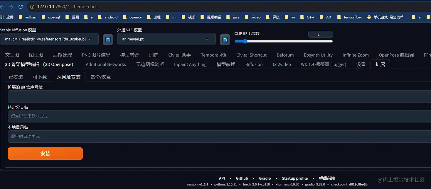
Task: Click the CLIP 终止层数 slider track
Action: pyautogui.click(x=284, y=41)
